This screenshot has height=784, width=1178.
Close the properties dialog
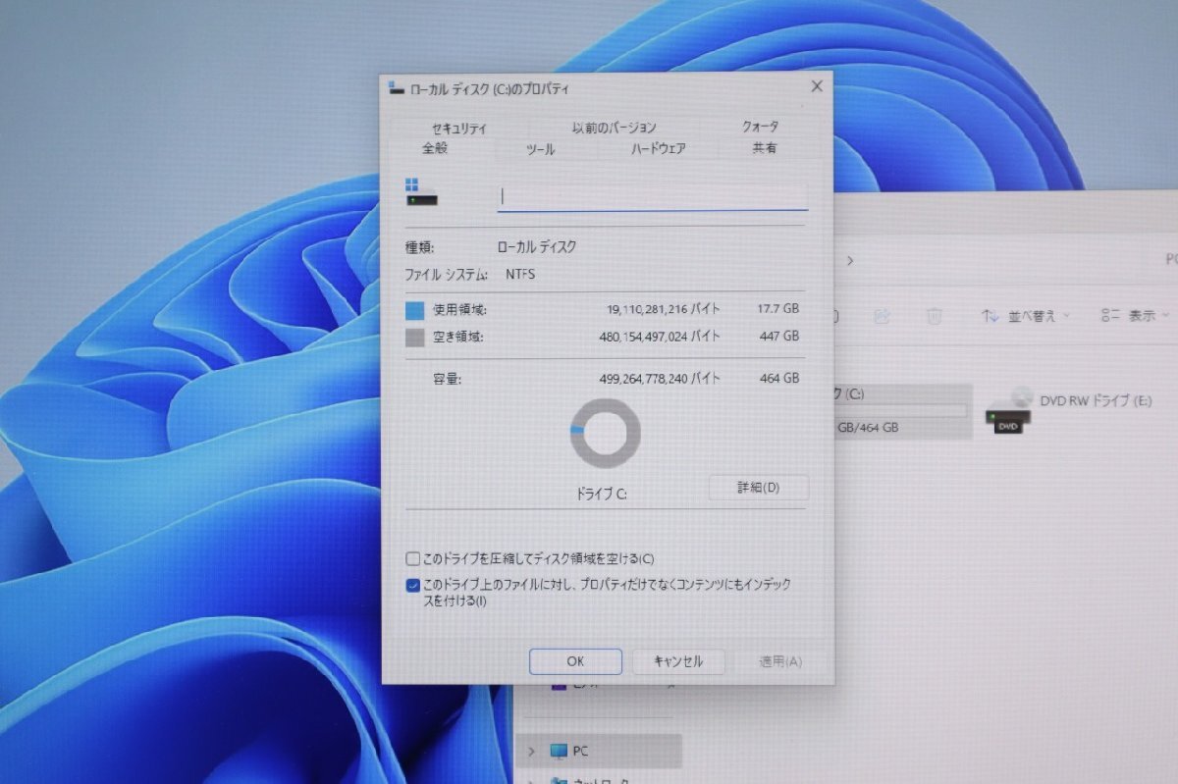tap(817, 86)
